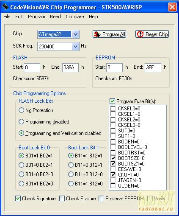Open the Read menu
Image resolution: width=179 pixels, height=216 pixels.
[55, 17]
